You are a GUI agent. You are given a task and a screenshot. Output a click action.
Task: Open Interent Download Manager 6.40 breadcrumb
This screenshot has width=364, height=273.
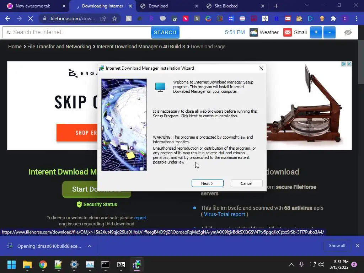click(x=141, y=47)
